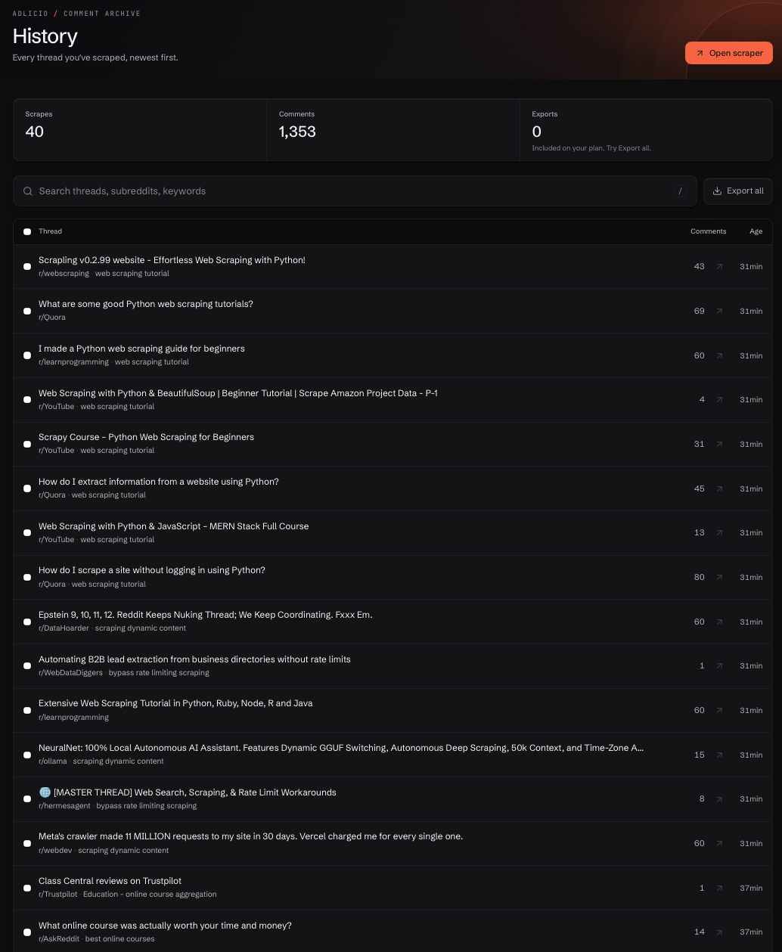This screenshot has width=782, height=952.
Task: Click the r/AskReddit subreddit label
Action: (x=59, y=939)
